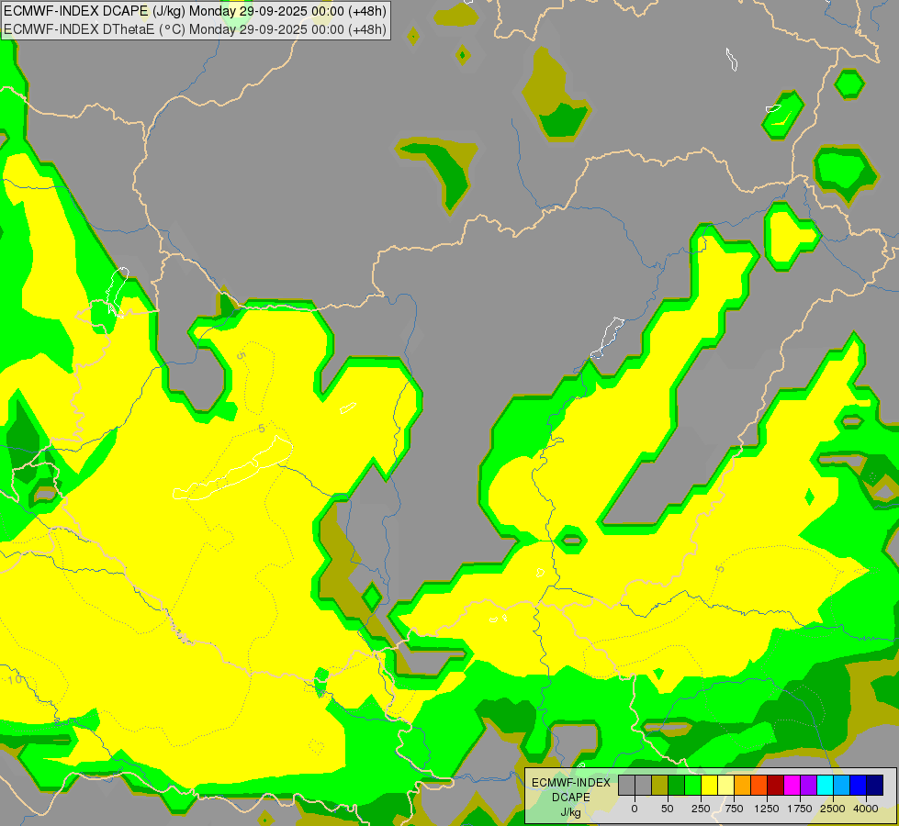Pick the orange legend swatch
Screen dimensions: 899x826
743,785
